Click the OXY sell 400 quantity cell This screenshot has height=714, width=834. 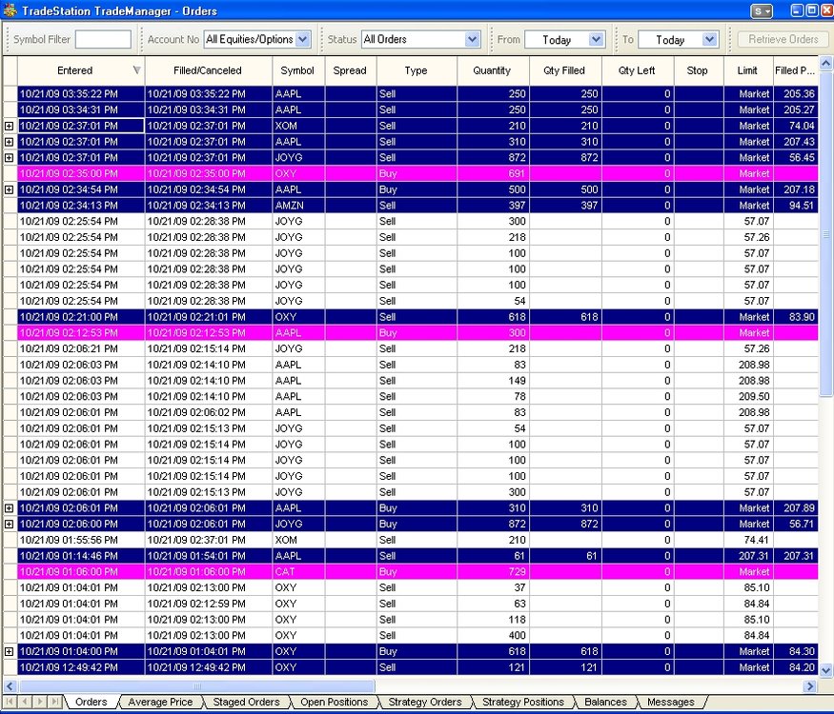[x=493, y=635]
